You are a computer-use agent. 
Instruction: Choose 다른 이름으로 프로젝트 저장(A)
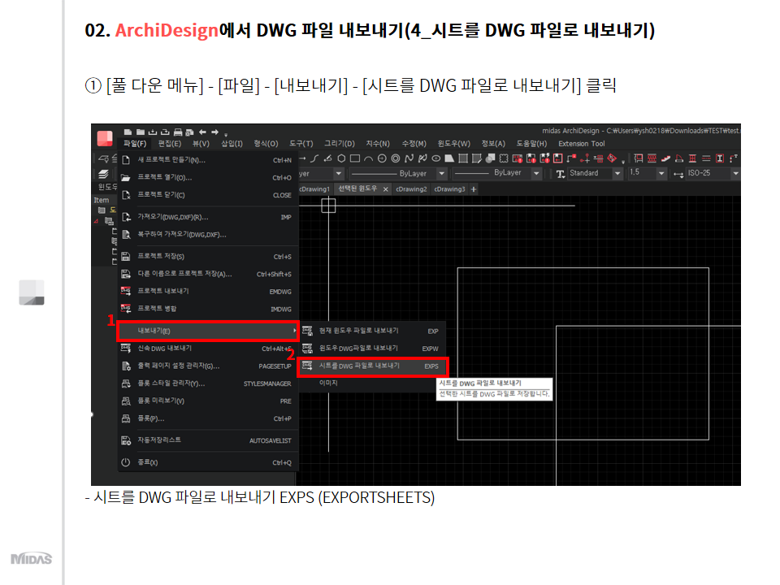point(209,274)
